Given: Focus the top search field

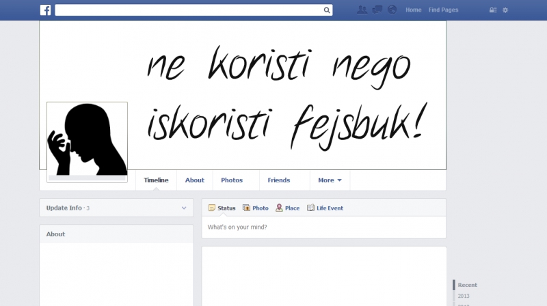Looking at the screenshot, I should tap(194, 10).
